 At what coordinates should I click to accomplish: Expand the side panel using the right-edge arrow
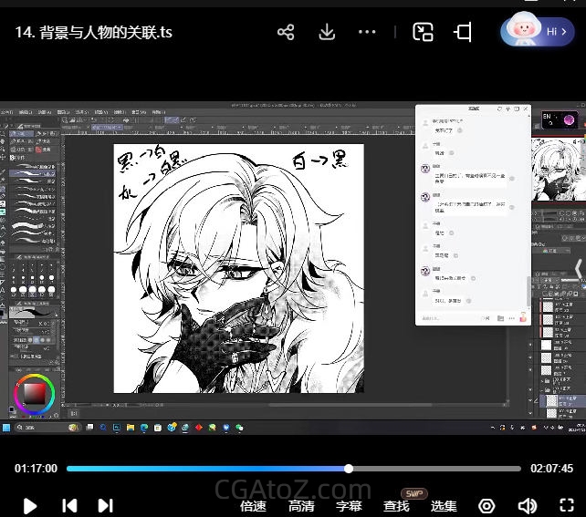pos(578,268)
